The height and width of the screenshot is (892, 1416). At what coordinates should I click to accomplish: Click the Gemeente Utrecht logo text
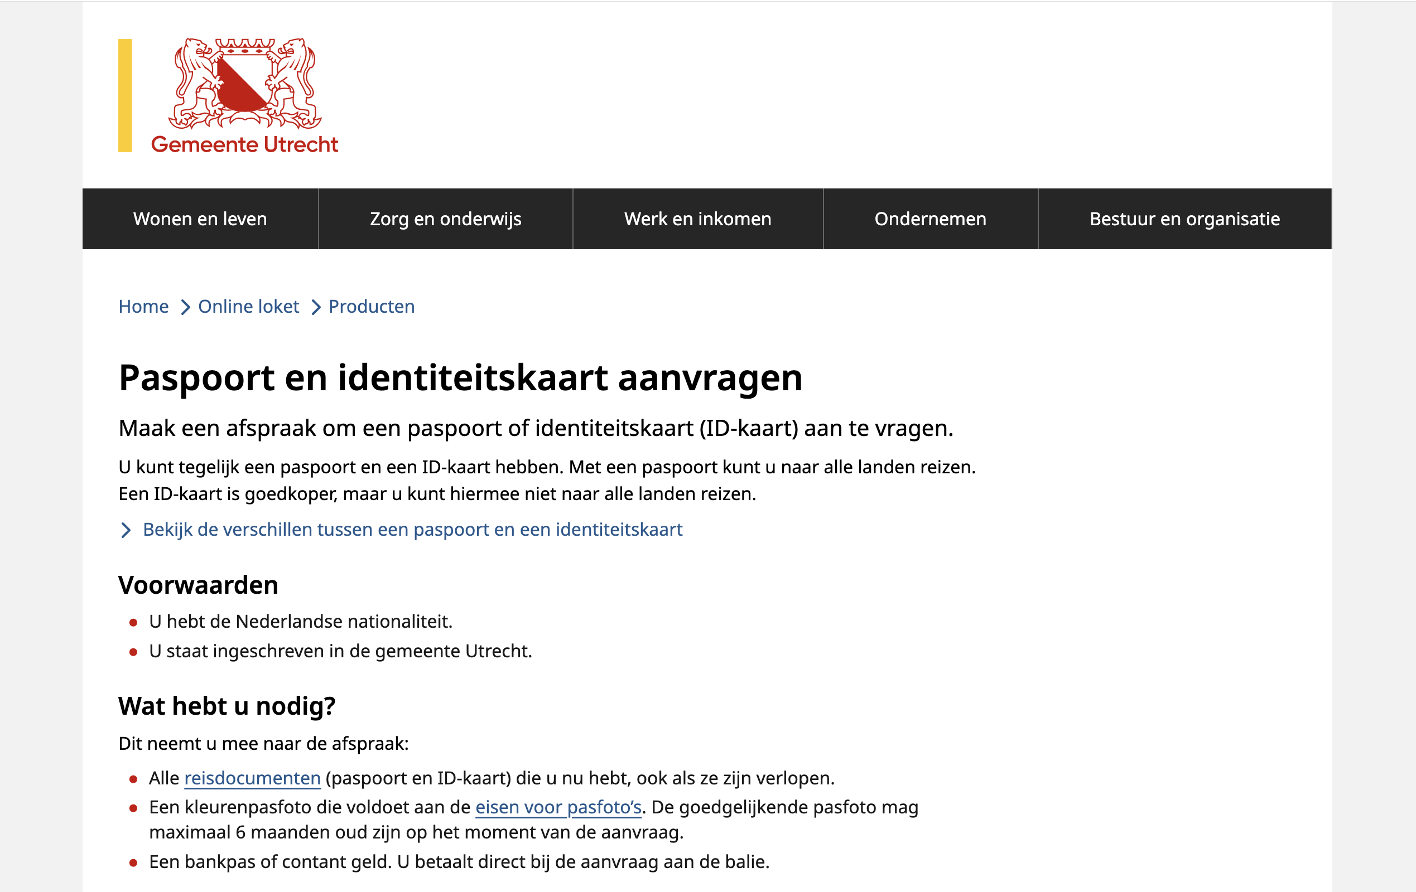point(244,144)
